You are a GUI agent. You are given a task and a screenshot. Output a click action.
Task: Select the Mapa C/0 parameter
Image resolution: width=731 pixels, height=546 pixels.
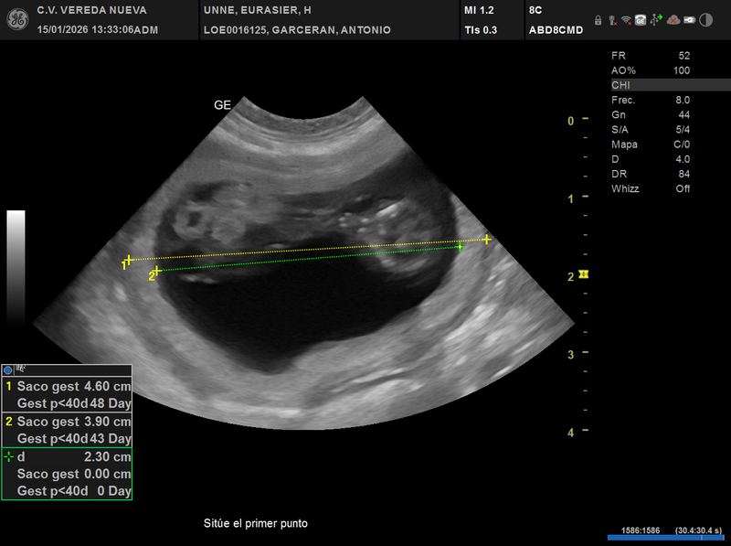651,145
